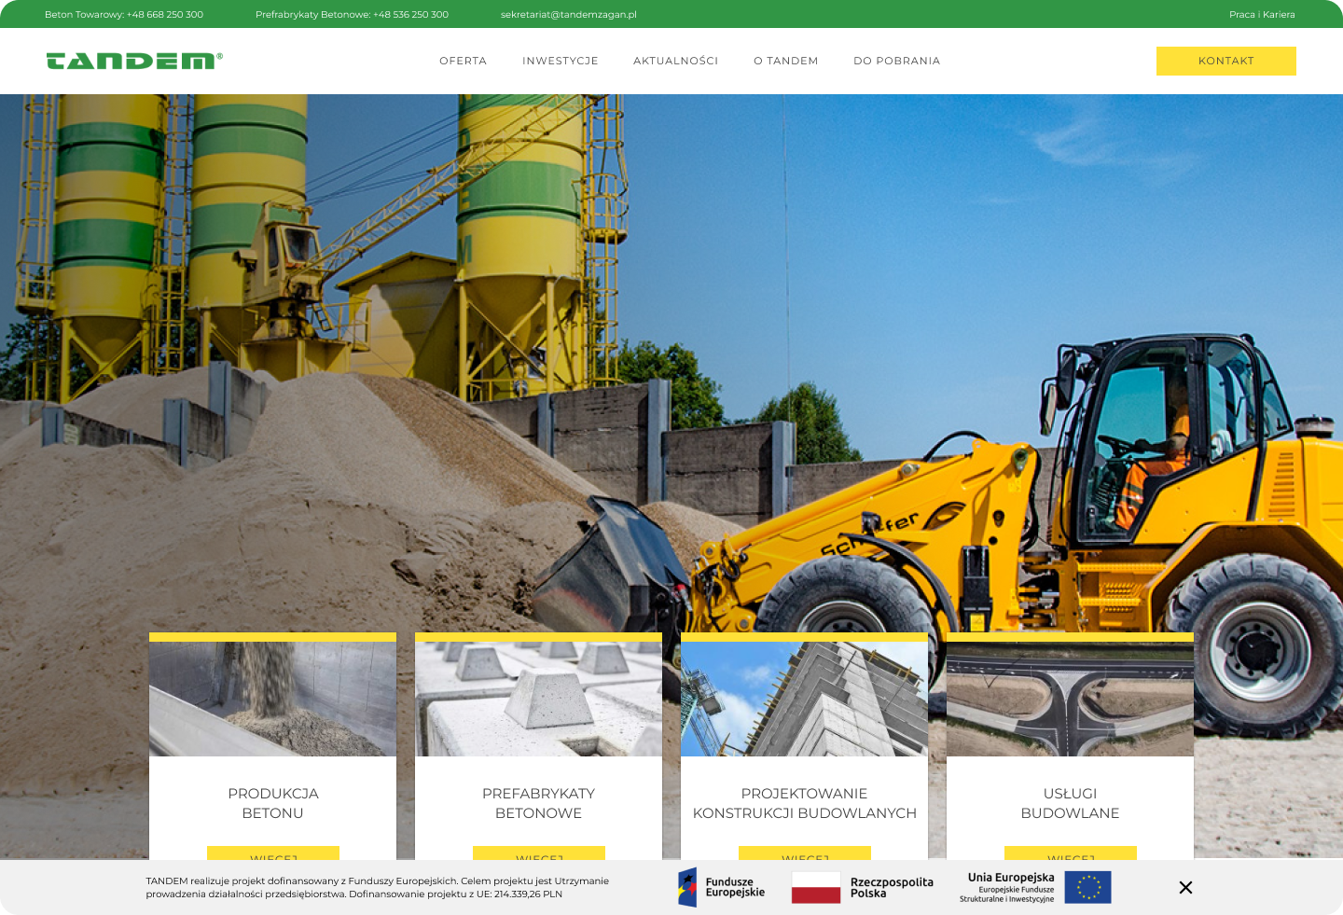
Task: Open the O TANDEM page
Action: [785, 61]
